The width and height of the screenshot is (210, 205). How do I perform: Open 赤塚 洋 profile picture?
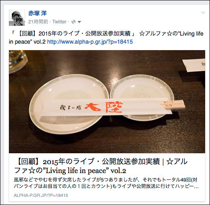[17, 18]
